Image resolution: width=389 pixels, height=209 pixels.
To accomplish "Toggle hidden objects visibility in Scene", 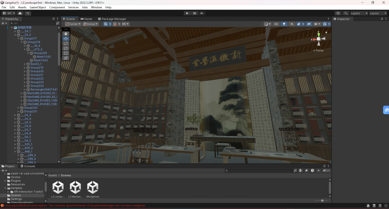I will 309,24.
